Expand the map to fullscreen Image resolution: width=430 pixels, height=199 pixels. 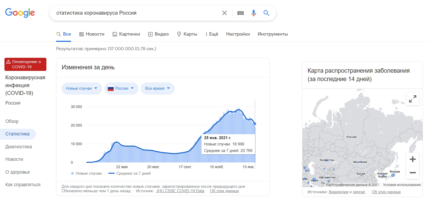[412, 99]
